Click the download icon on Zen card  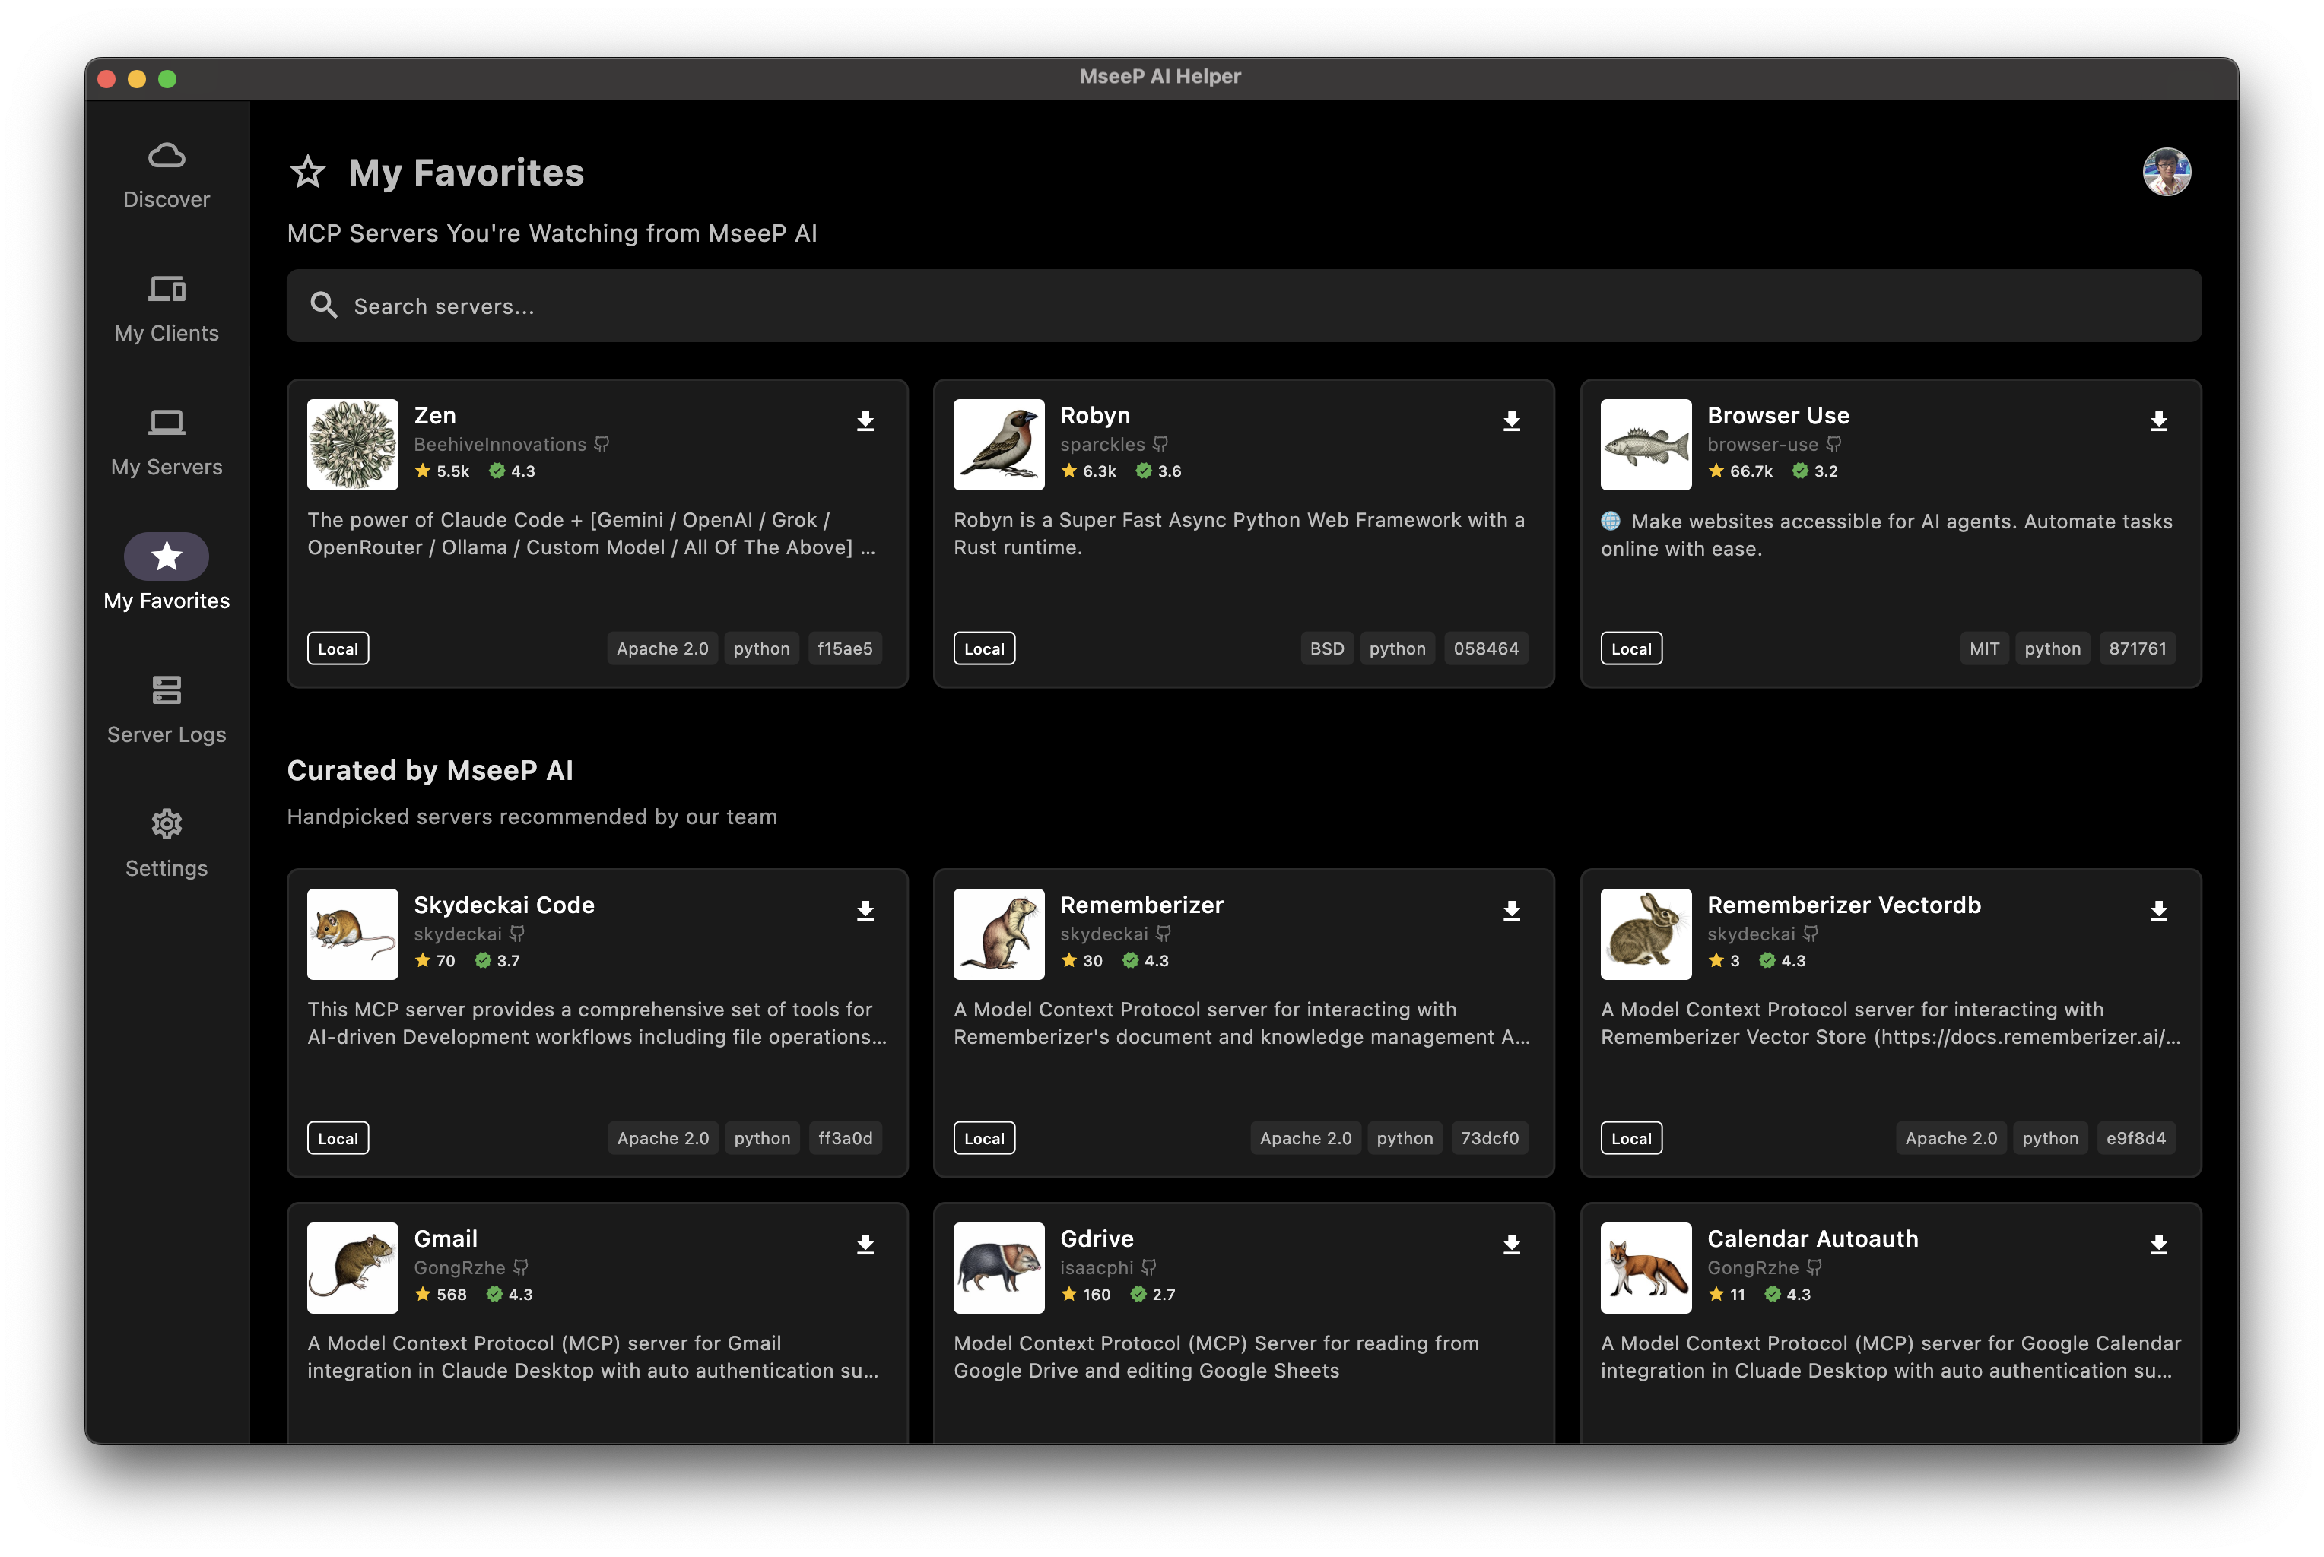865,421
